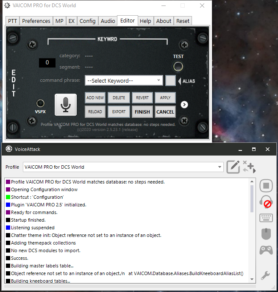The image size is (278, 292).
Task: Click the RELOAD button
Action: [95, 111]
